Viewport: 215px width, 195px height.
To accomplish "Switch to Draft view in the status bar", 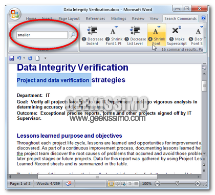I will coord(136,184).
